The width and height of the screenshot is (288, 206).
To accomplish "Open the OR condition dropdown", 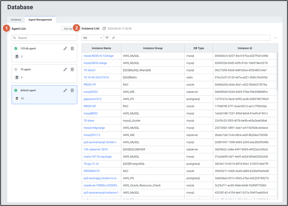I will (x=93, y=38).
